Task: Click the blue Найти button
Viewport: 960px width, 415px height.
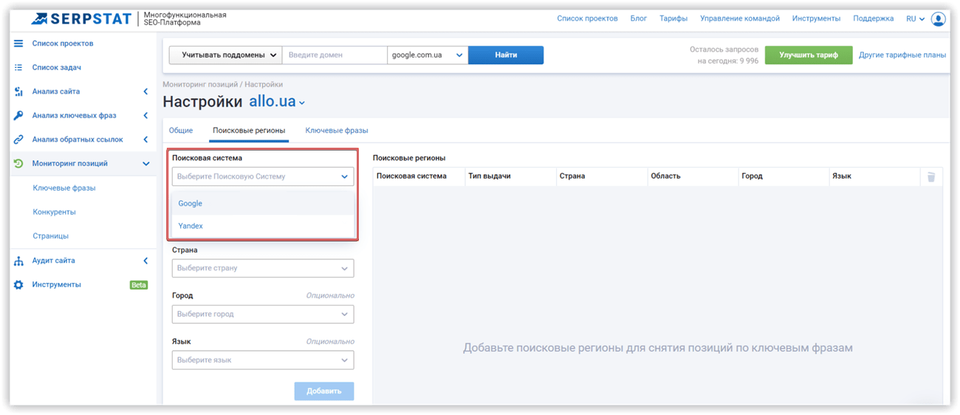Action: pos(506,55)
